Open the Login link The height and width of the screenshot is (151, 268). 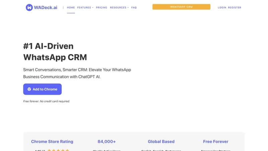click(x=222, y=7)
